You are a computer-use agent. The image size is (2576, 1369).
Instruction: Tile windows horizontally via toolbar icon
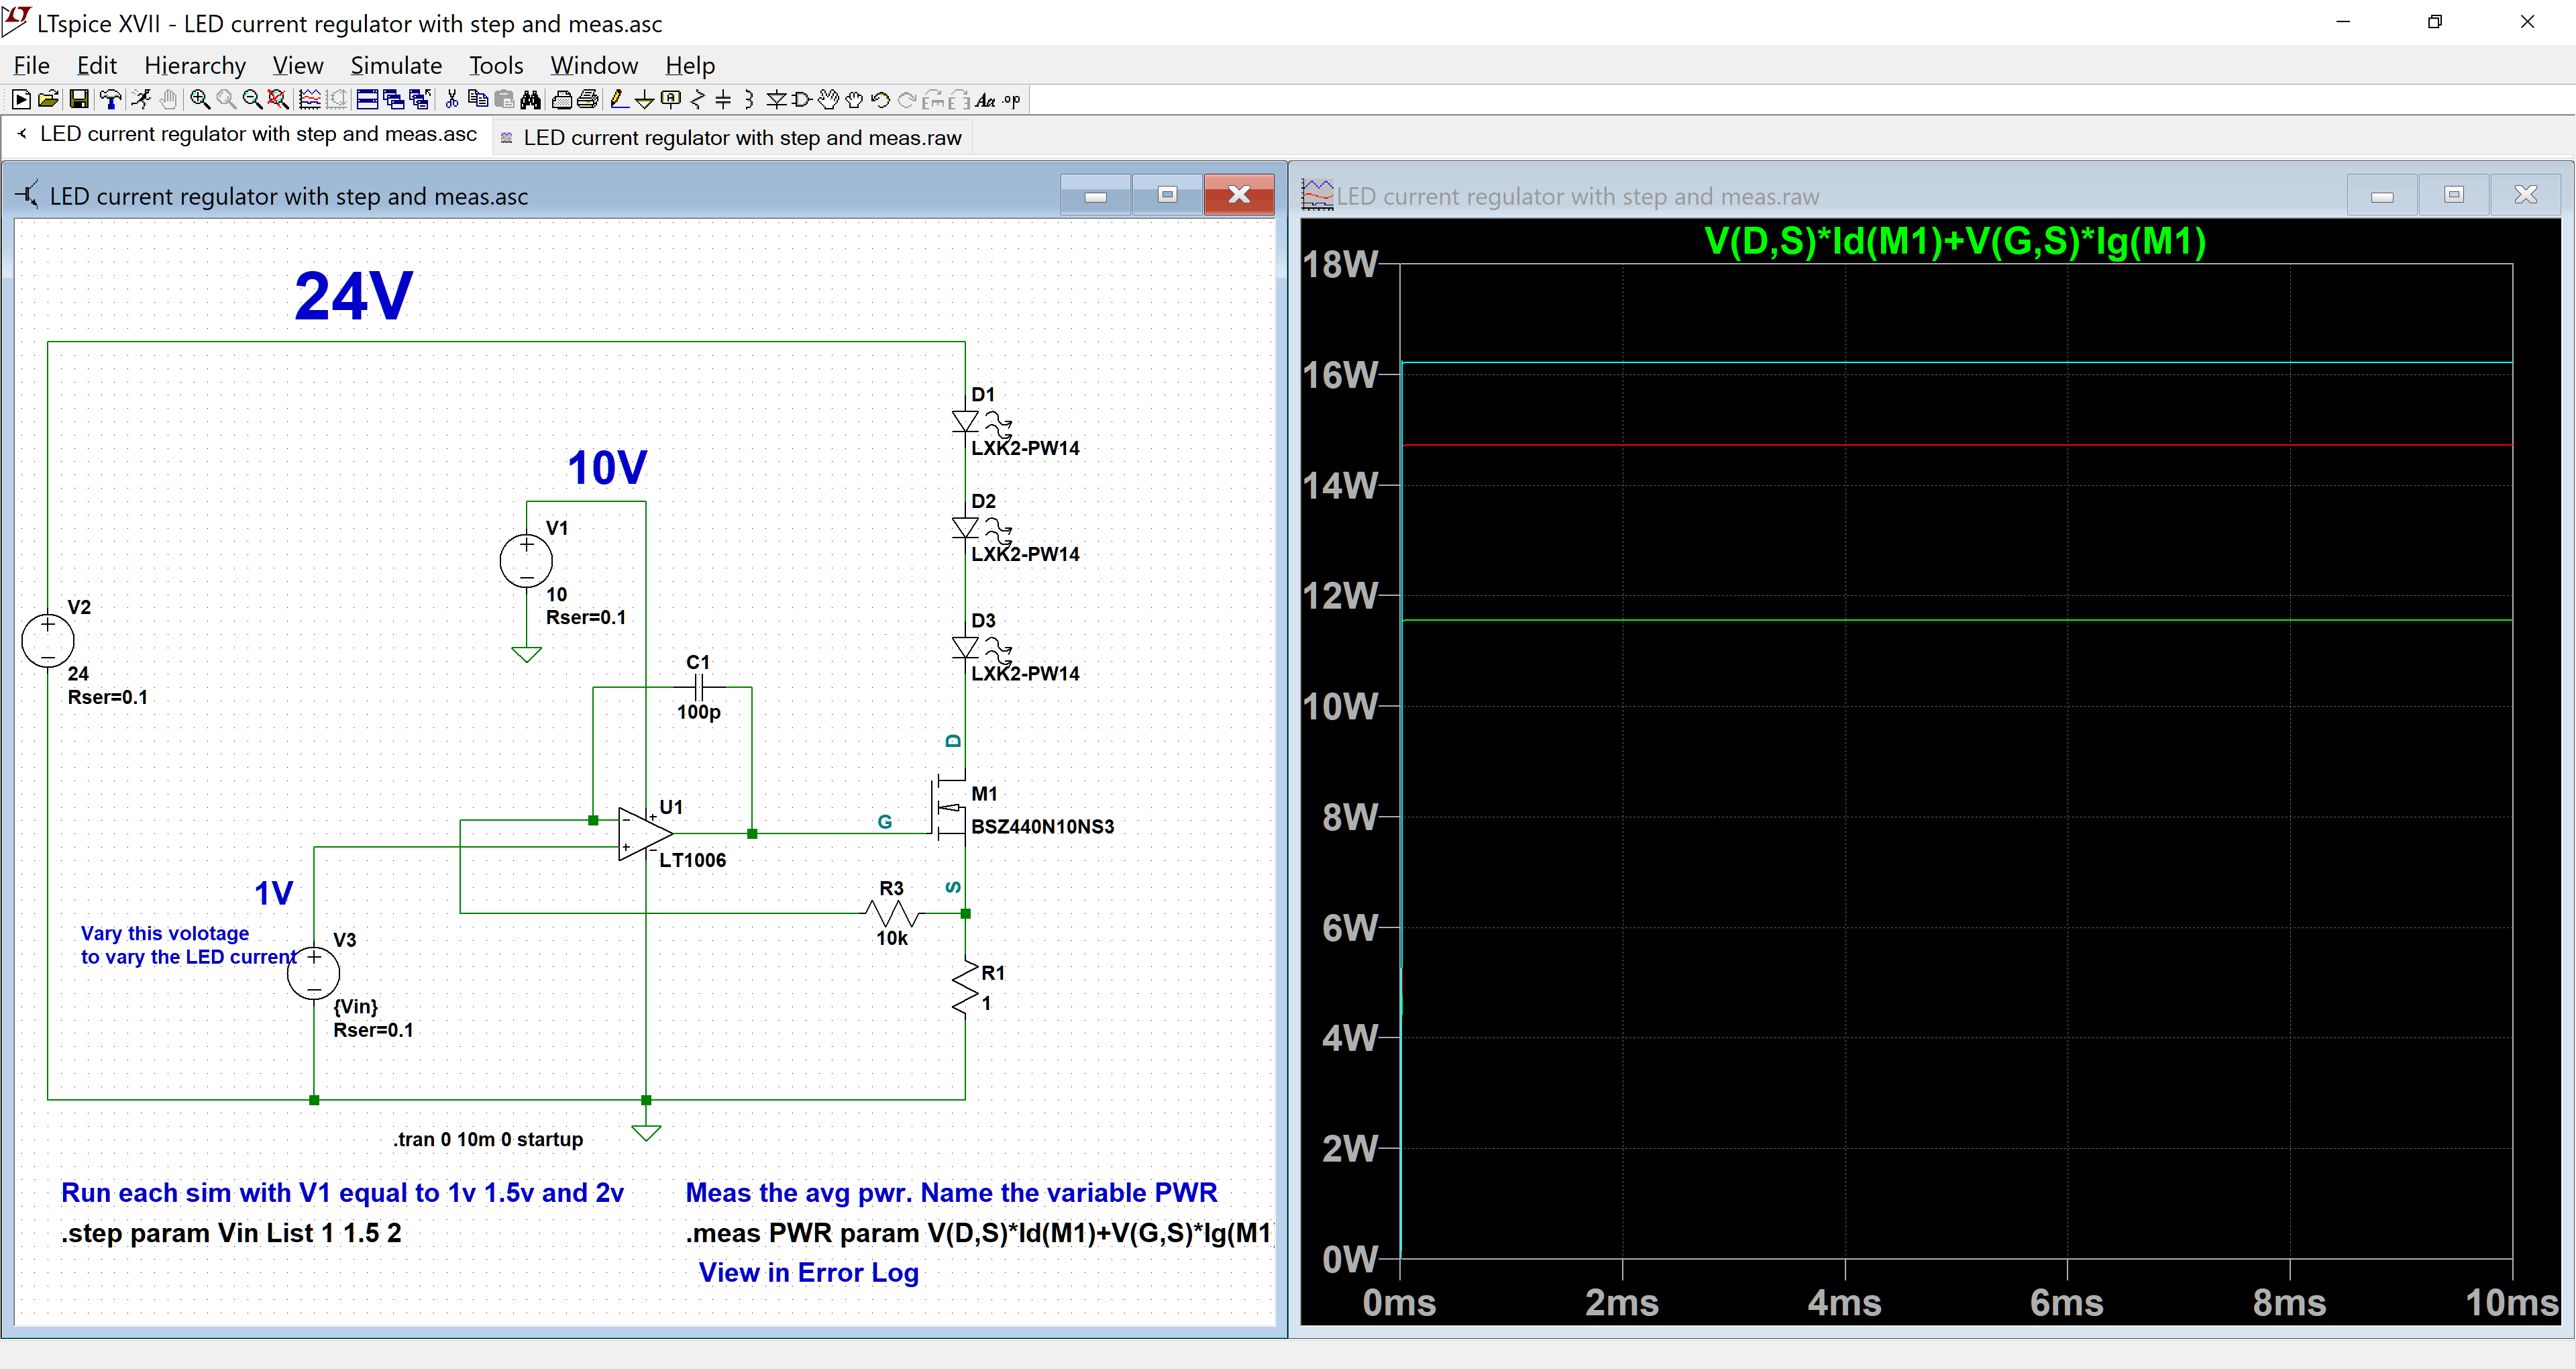[367, 100]
